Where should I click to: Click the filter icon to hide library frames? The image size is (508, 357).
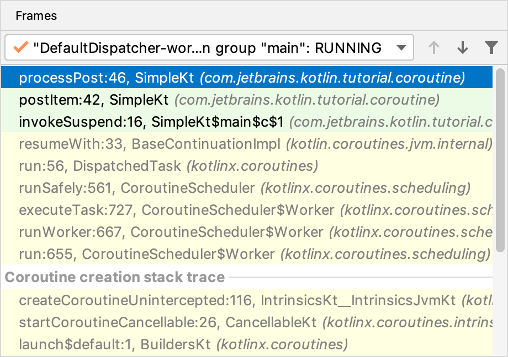(491, 48)
